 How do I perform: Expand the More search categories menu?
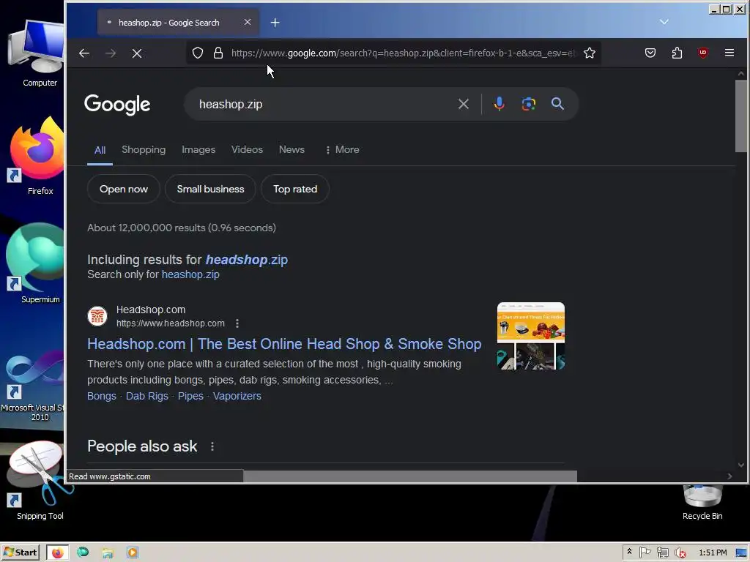pyautogui.click(x=342, y=149)
